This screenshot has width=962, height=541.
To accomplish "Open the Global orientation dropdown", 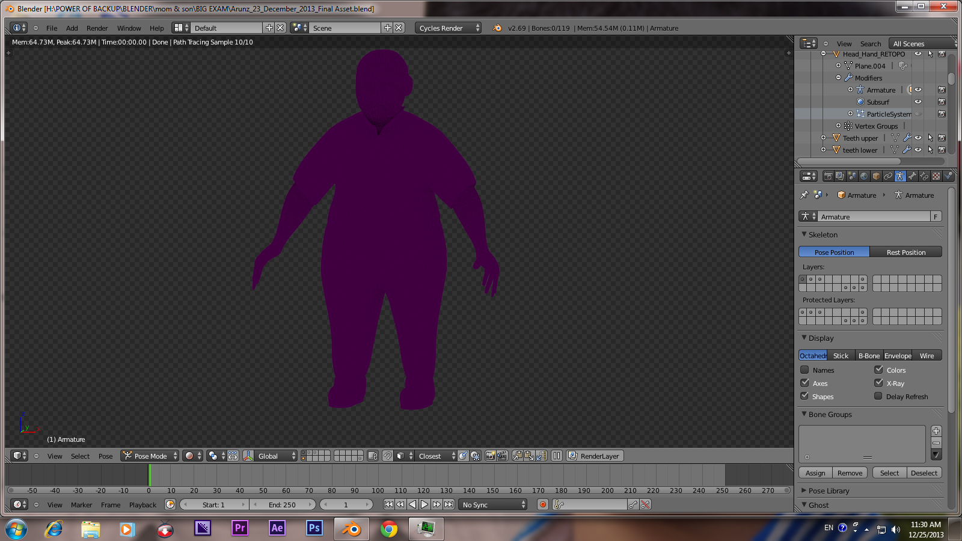I will pos(275,456).
